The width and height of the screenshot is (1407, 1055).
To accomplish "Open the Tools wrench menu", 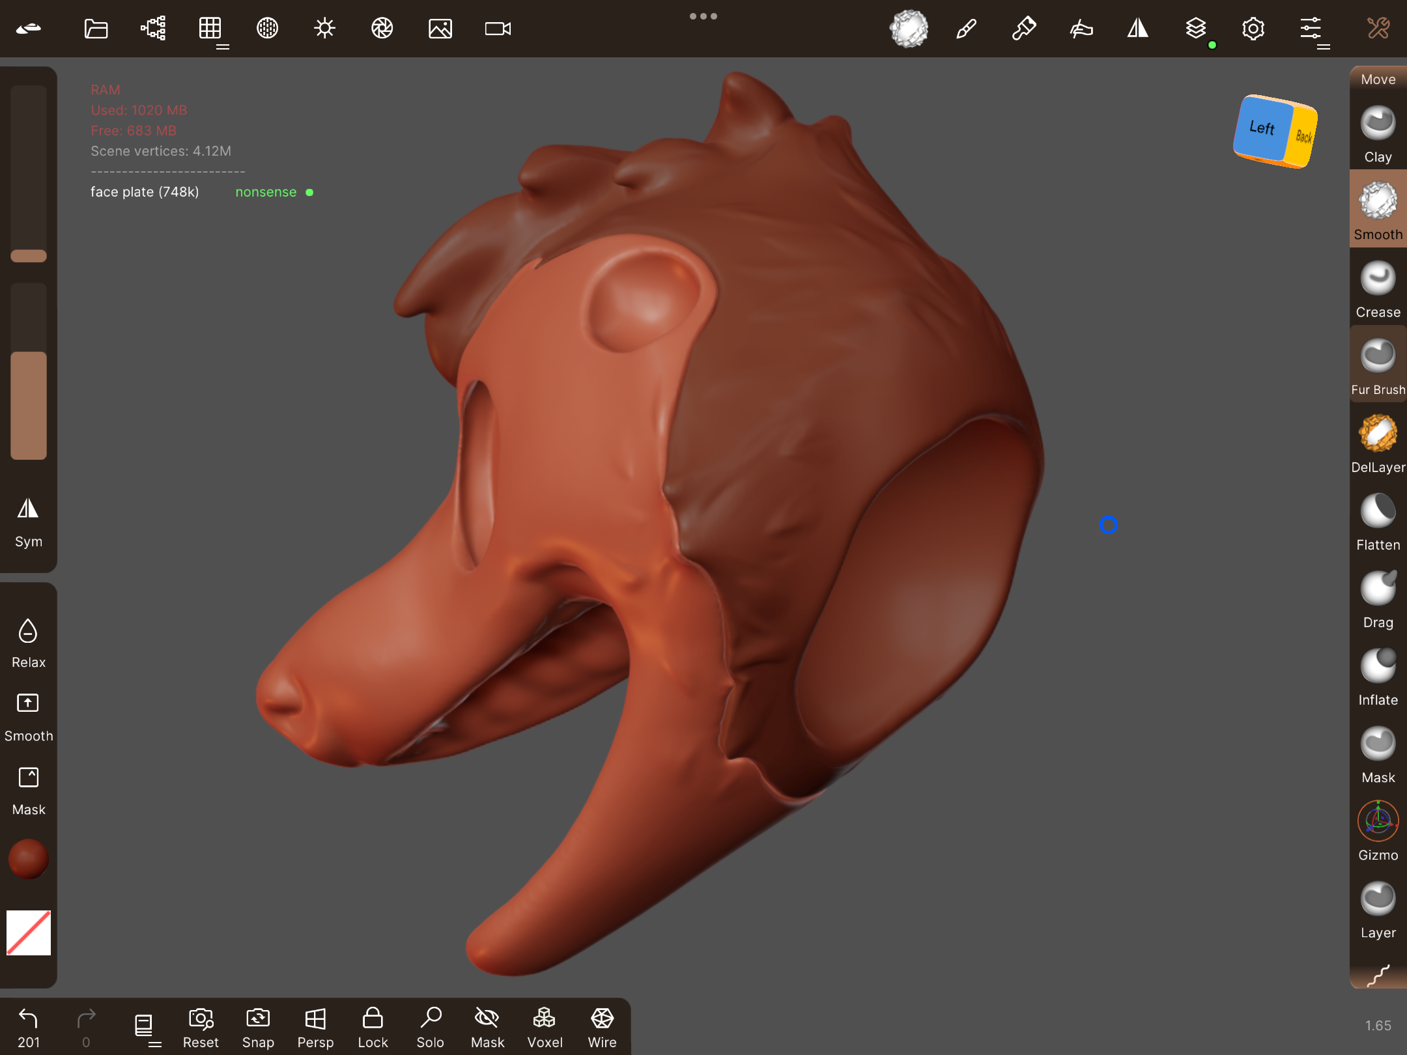I will [1378, 29].
